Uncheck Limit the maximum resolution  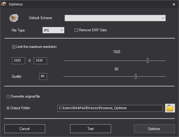[14, 47]
